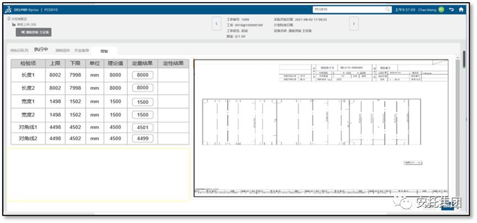Open the 消耗组件 tab
Image resolution: width=477 pixels, height=223 pixels.
pyautogui.click(x=62, y=50)
